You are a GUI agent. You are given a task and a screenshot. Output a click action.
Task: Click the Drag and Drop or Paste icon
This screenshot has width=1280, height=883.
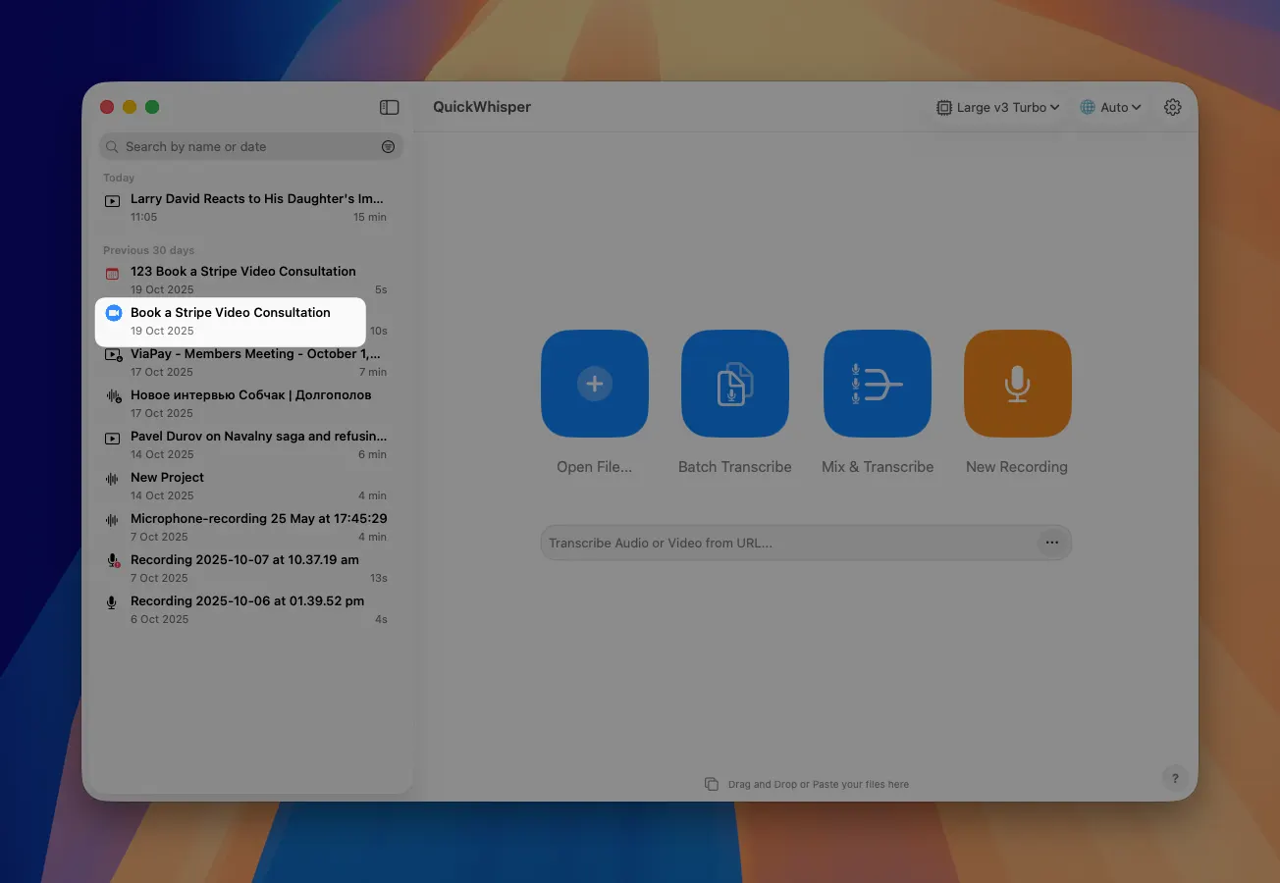click(712, 784)
